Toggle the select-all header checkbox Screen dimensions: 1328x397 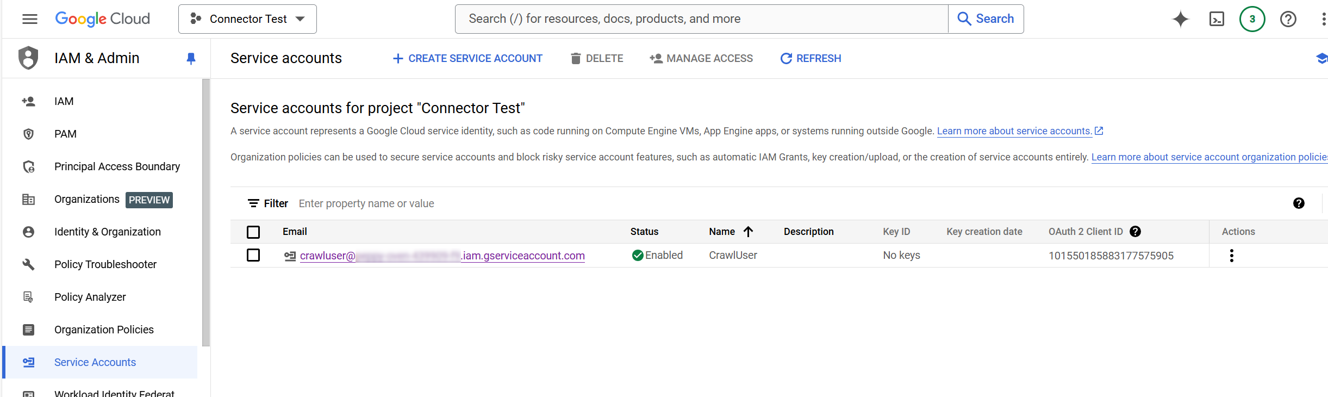tap(253, 232)
